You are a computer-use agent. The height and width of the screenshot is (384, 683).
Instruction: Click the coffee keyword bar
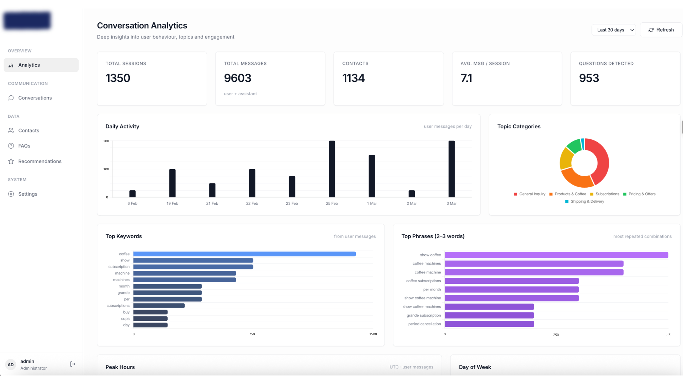pyautogui.click(x=244, y=254)
